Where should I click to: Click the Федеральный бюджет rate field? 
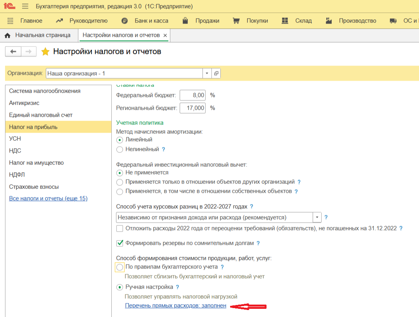point(193,95)
